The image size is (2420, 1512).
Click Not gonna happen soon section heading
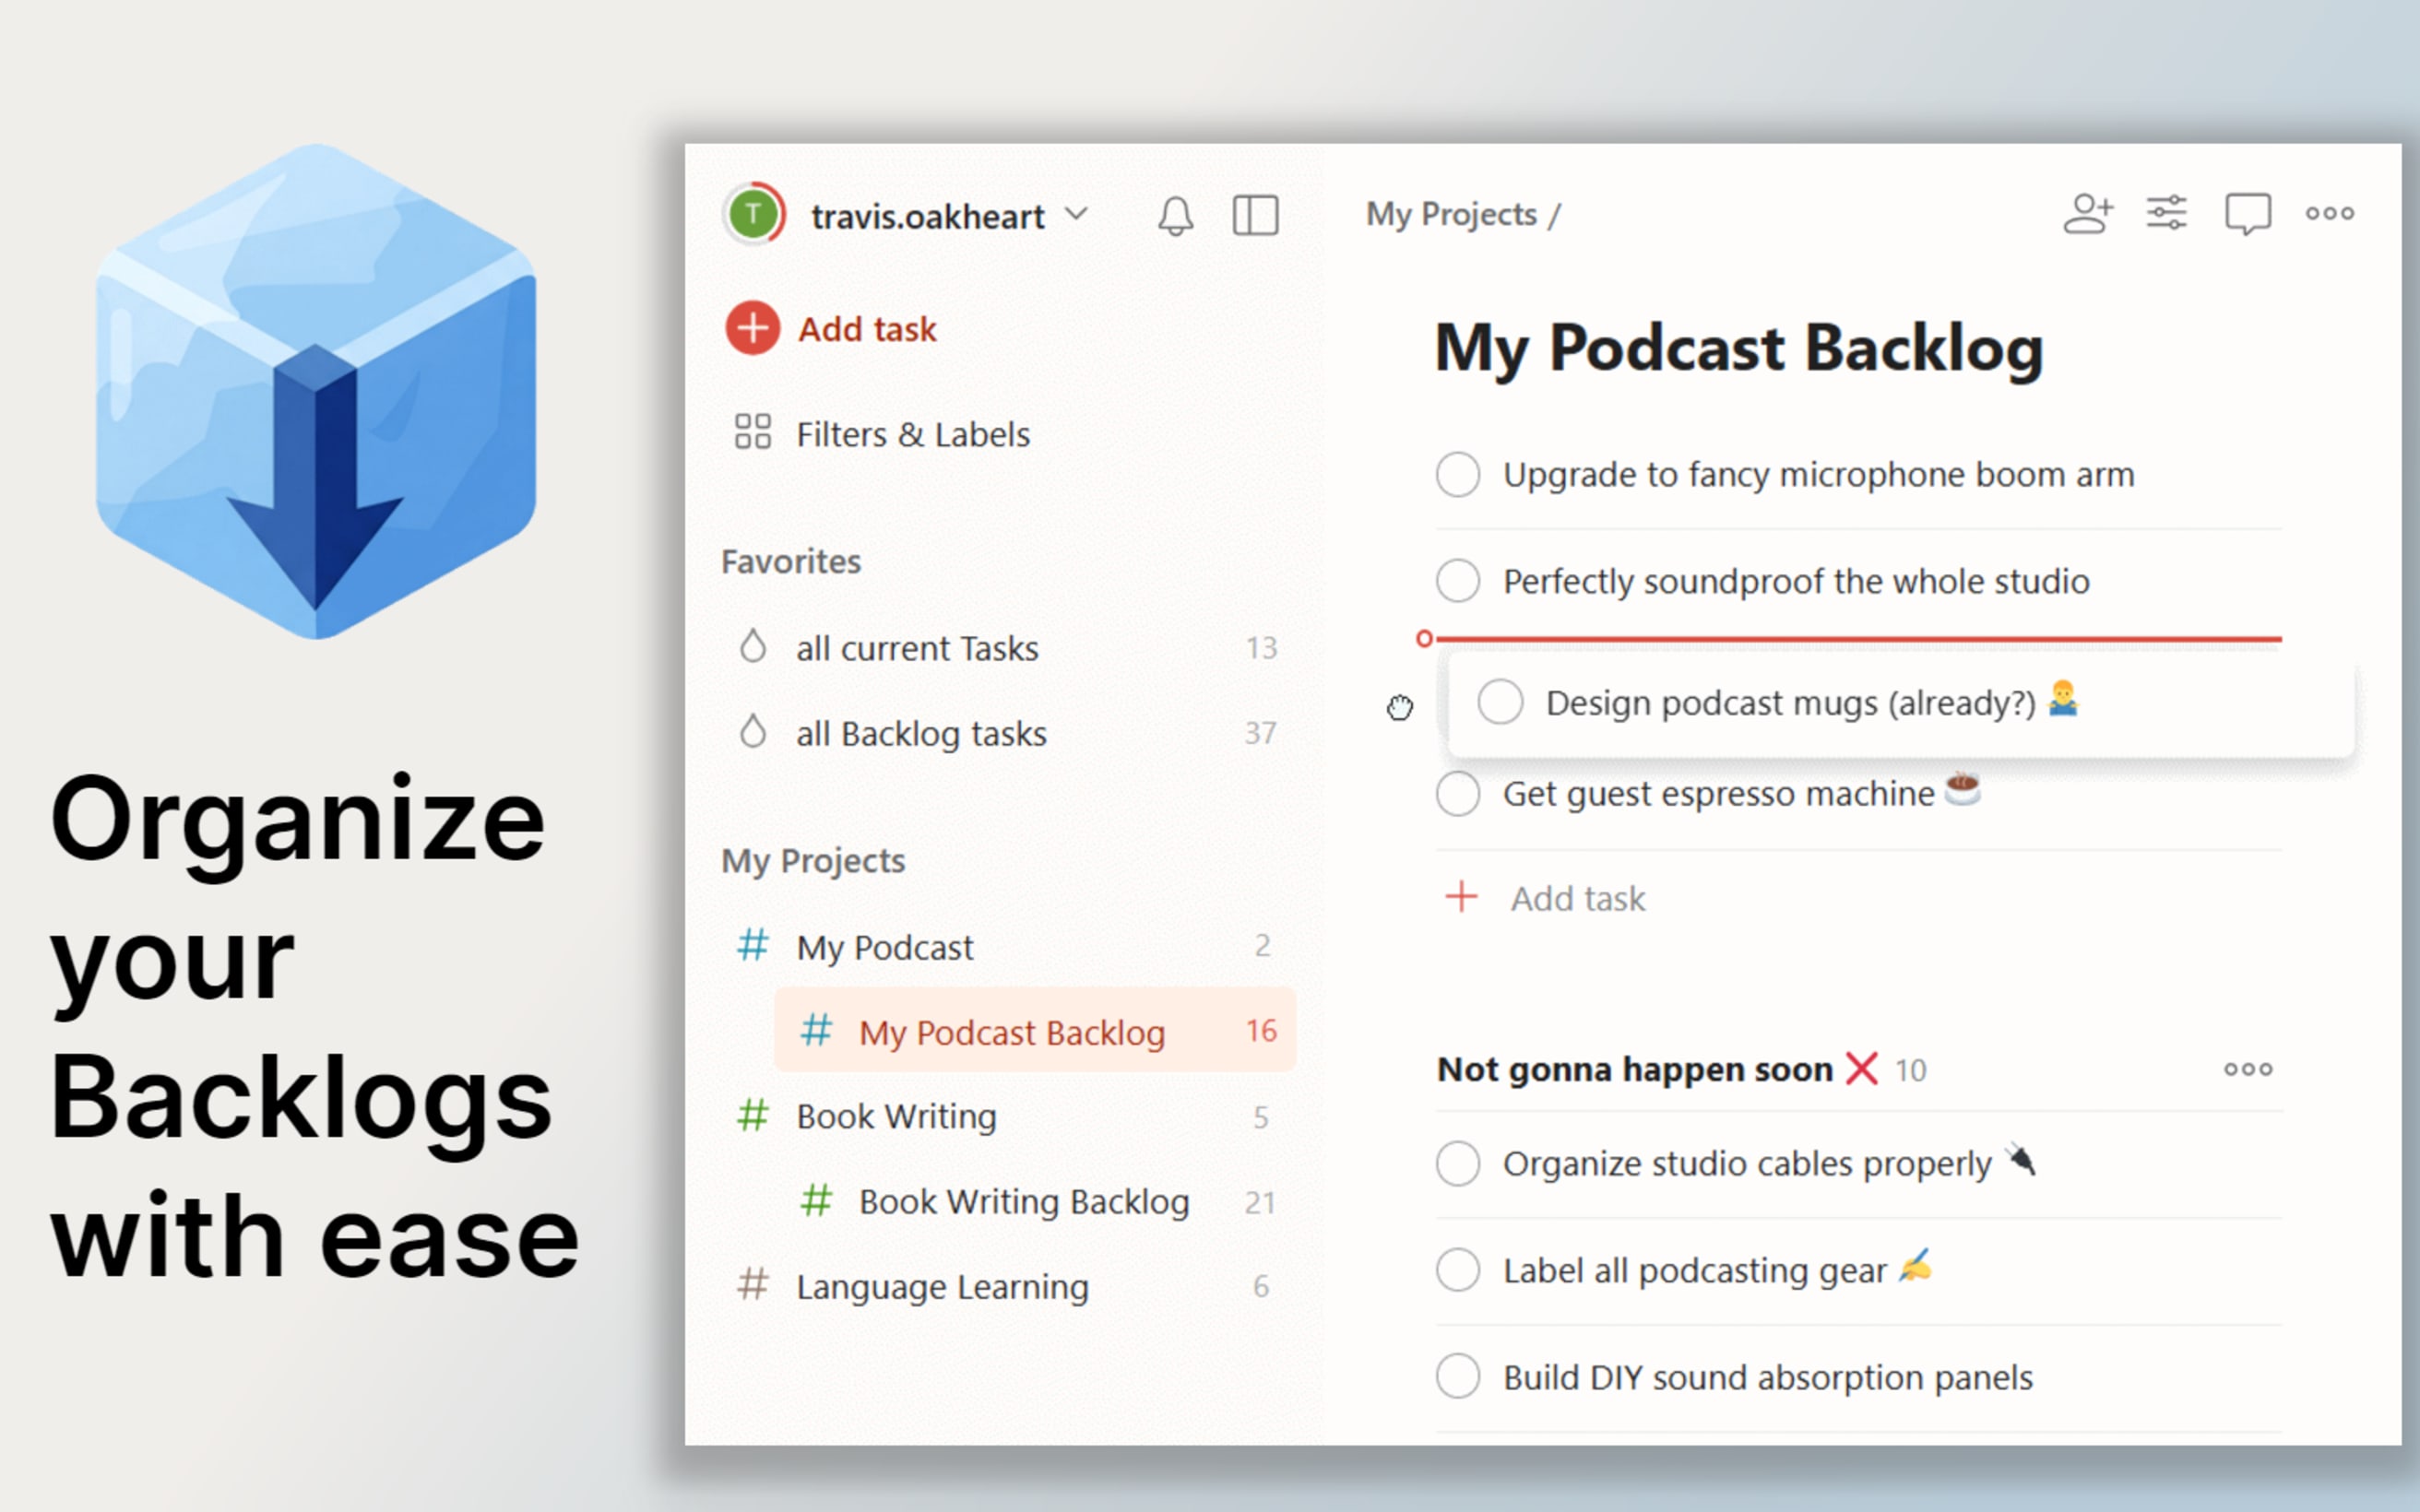click(x=1635, y=1069)
